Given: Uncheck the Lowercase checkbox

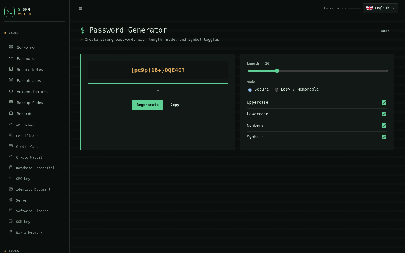Looking at the screenshot, I should [384, 114].
